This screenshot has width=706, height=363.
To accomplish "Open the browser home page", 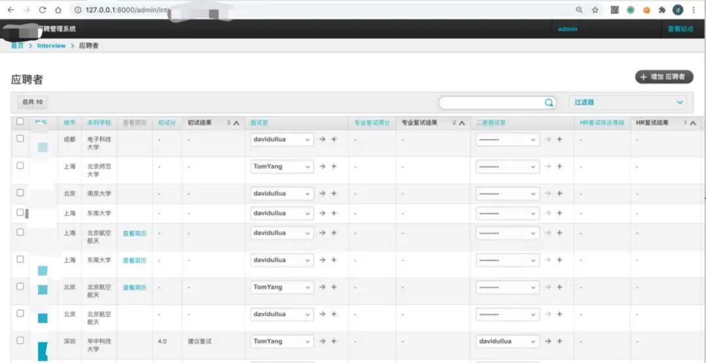I will point(58,9).
